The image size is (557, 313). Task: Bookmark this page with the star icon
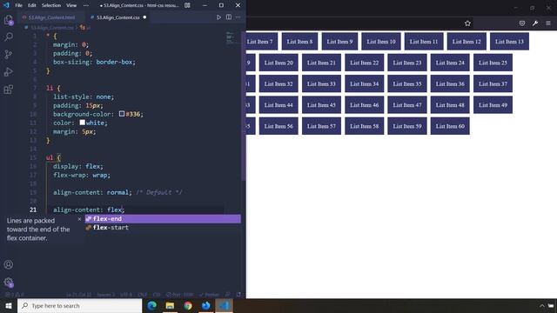click(x=467, y=23)
